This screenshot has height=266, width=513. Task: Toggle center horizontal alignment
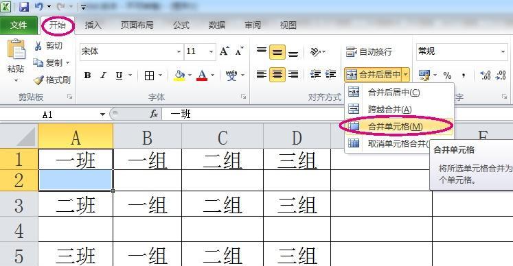pyautogui.click(x=277, y=75)
